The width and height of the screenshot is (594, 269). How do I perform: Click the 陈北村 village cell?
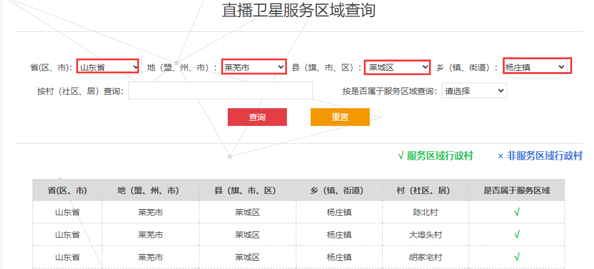click(x=425, y=212)
